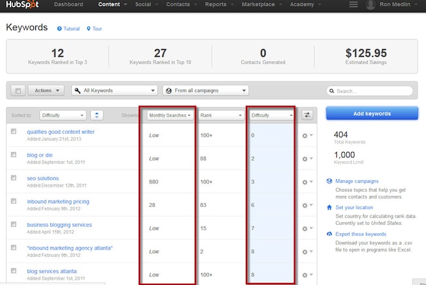
Task: Check the blog services atlanta row
Action: pyautogui.click(x=14, y=271)
